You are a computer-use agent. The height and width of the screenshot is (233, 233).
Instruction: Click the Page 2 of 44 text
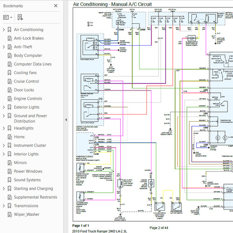coord(159,228)
